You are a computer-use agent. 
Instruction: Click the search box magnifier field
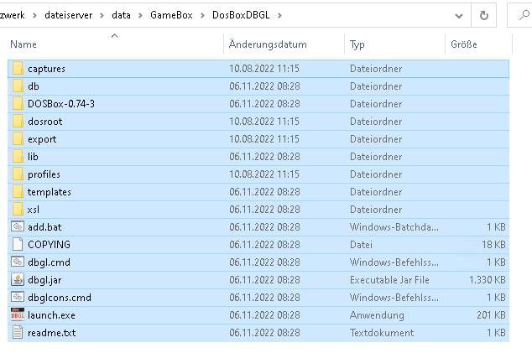click(521, 15)
